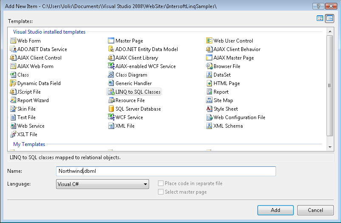Viewport: 341px width, 223px height.
Task: Click the Name field containing Northwind.dbml
Action: [166, 171]
